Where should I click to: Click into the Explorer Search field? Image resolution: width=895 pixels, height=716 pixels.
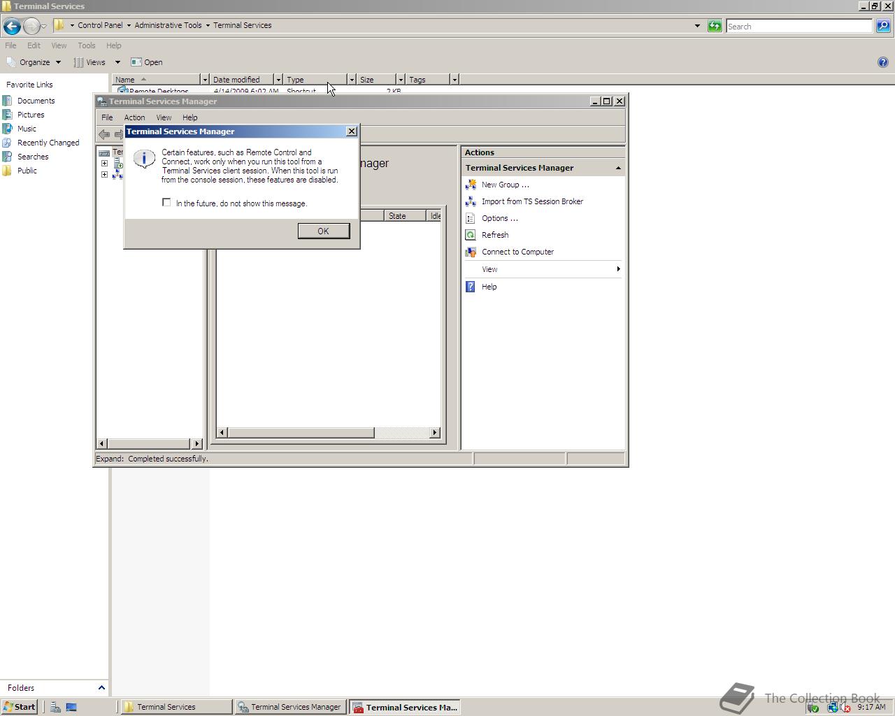coord(799,26)
